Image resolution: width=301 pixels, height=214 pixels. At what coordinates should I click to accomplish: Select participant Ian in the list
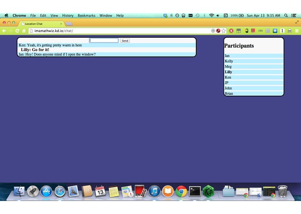[254, 55]
